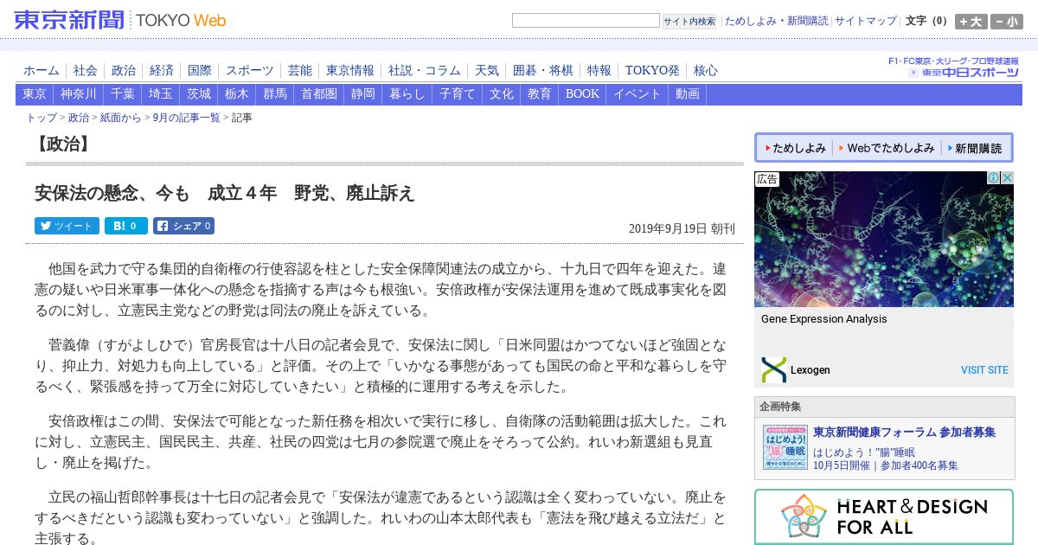Image resolution: width=1038 pixels, height=545 pixels.
Task: Open the 政治 menu item
Action: point(124,70)
